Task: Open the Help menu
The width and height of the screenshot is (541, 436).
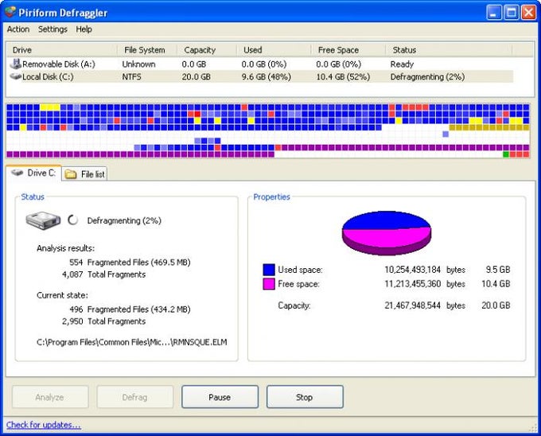Action: (x=84, y=29)
